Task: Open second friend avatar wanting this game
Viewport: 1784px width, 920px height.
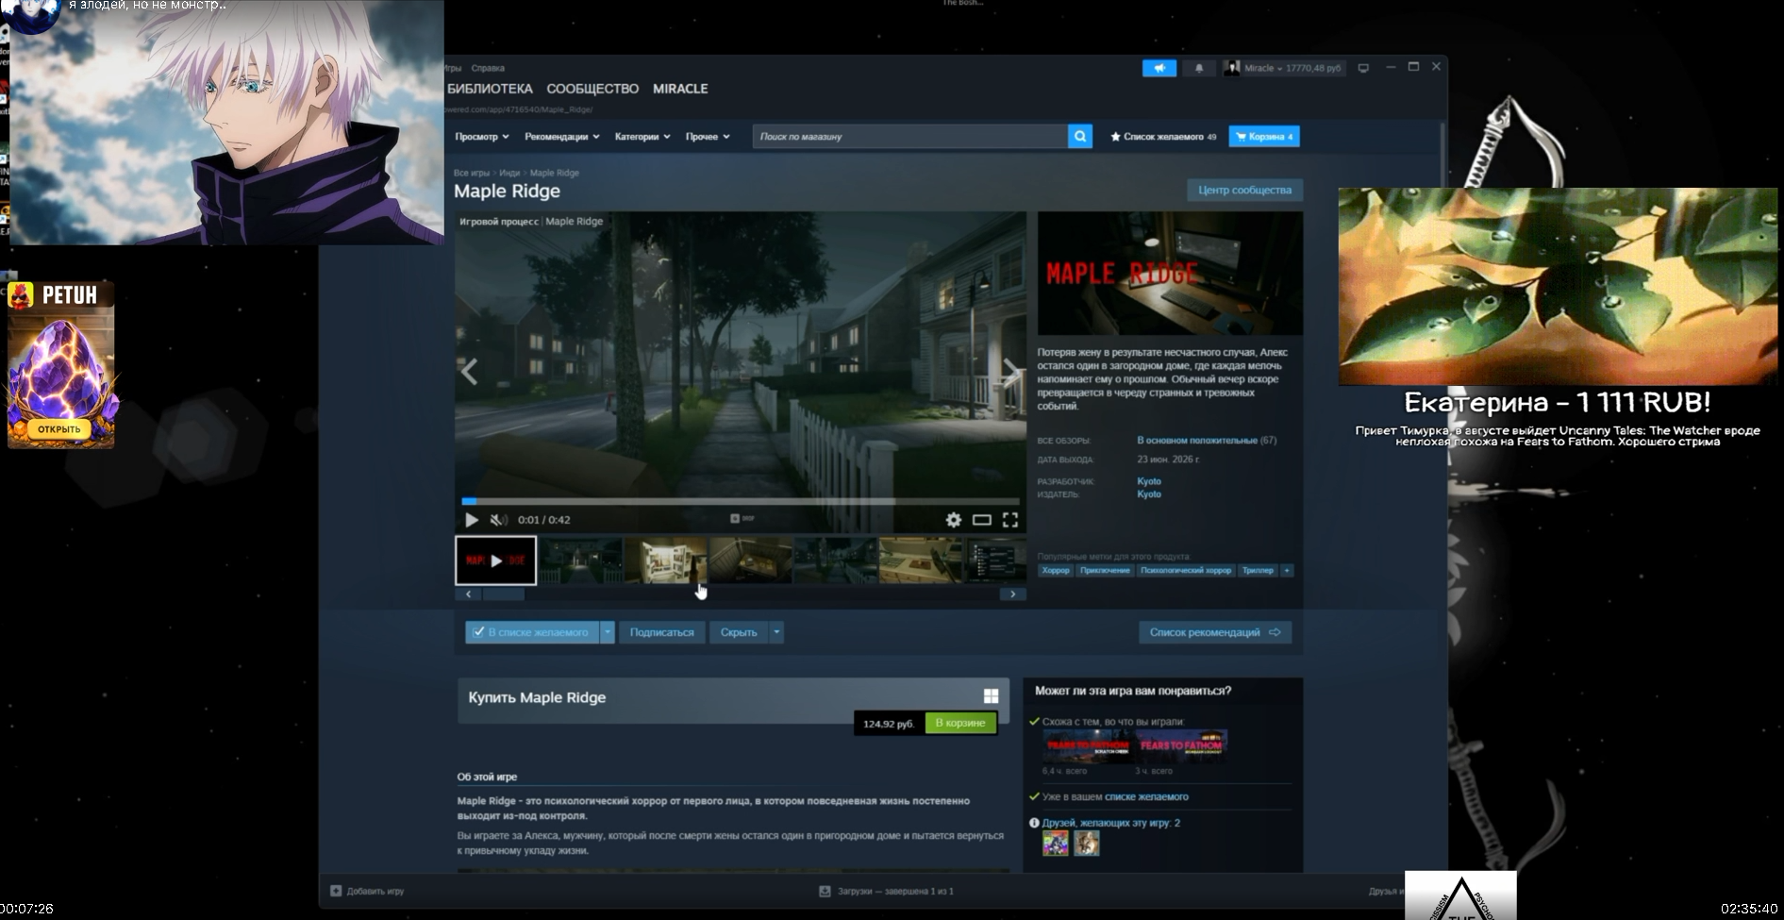Action: coord(1087,843)
